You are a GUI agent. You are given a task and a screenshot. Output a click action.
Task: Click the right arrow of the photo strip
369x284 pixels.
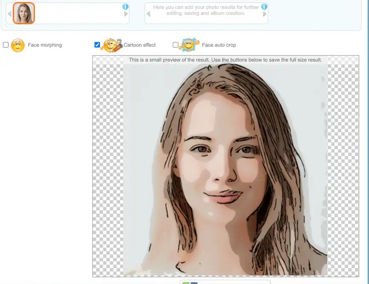(x=125, y=13)
